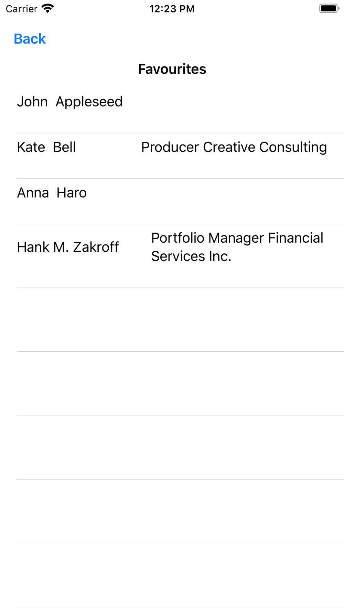Screen dimensions: 344x613
Task: Tap the Wi-Fi signal icon
Action: [x=47, y=8]
